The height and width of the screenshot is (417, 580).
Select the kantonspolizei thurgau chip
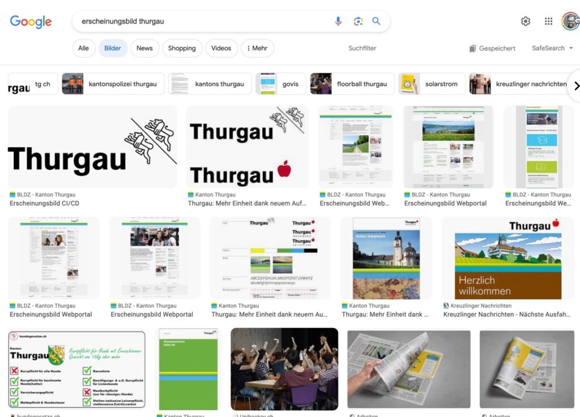[113, 84]
